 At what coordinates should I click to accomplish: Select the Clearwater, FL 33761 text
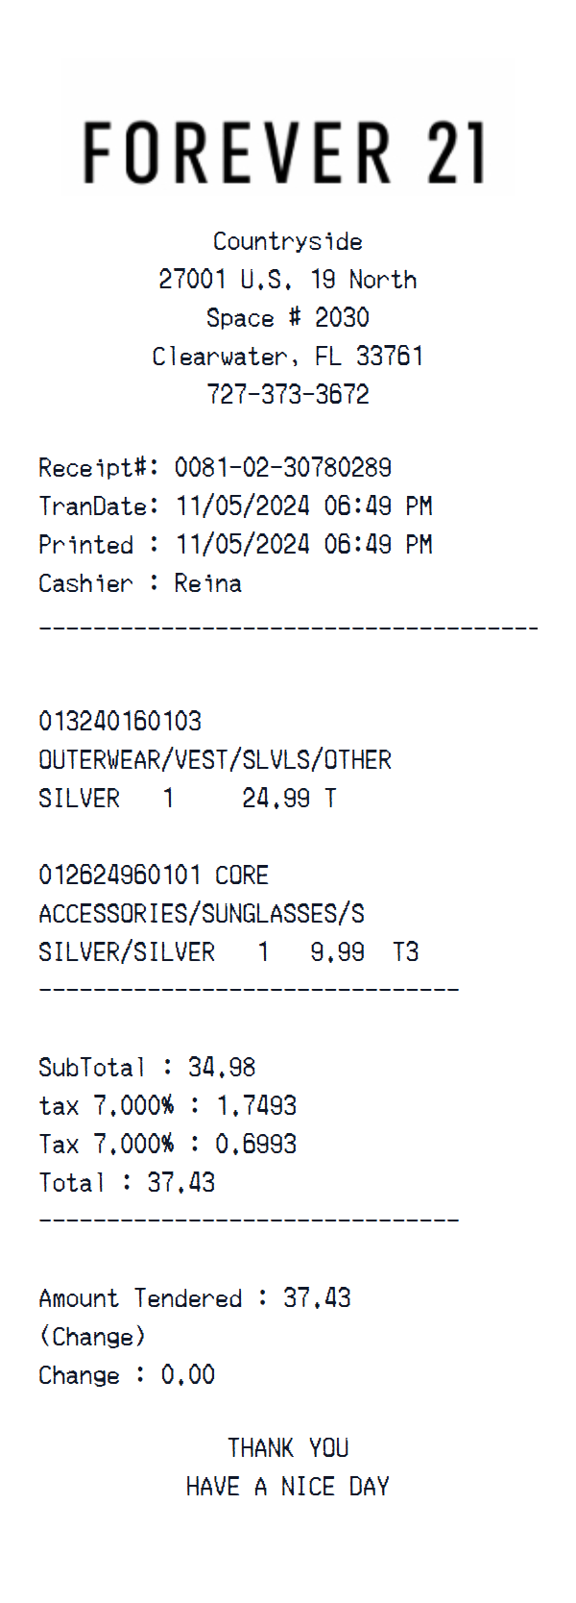[x=287, y=357]
